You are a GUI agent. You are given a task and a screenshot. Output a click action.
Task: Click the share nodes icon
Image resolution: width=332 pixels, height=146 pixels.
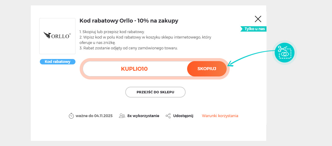168,116
